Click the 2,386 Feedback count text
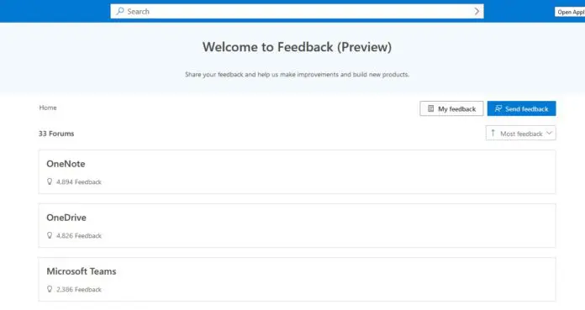Screen dimensions: 585x310 [x=79, y=290]
